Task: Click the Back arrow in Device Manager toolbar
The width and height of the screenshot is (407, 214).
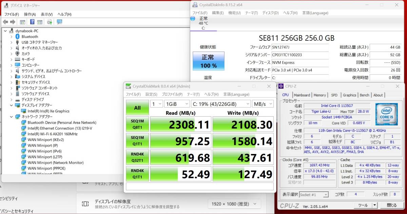Action: coord(5,22)
